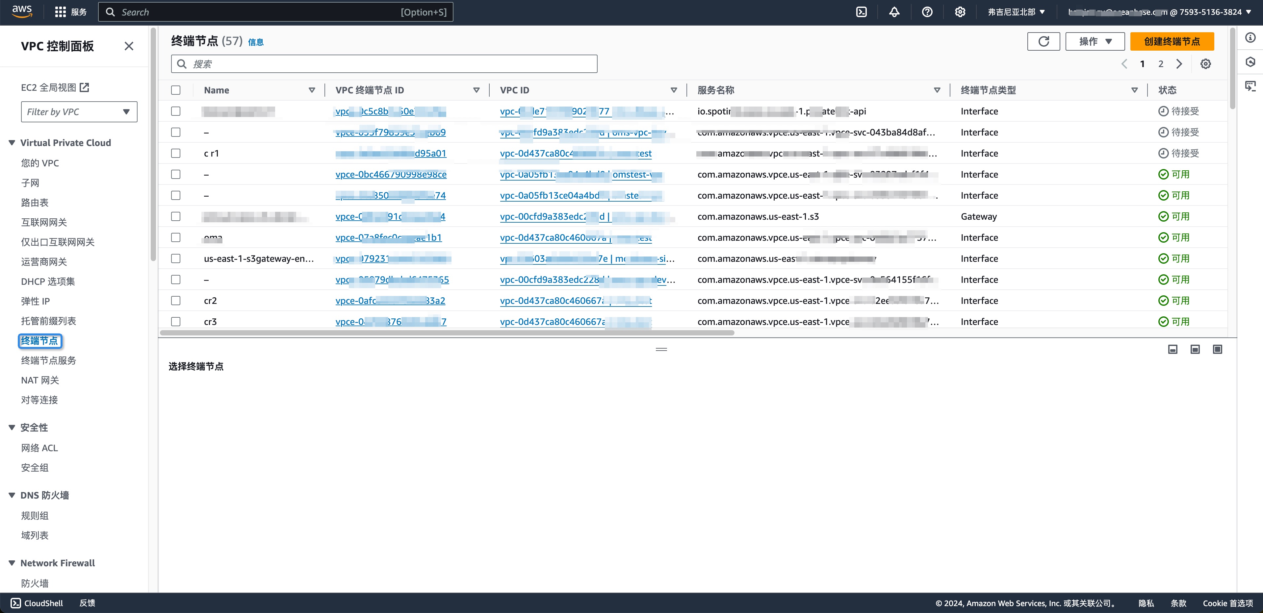Go to next page of endpoints
1263x613 pixels.
pyautogui.click(x=1180, y=64)
